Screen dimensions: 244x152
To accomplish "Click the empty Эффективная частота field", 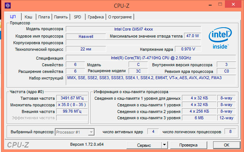I will click(72, 118).
